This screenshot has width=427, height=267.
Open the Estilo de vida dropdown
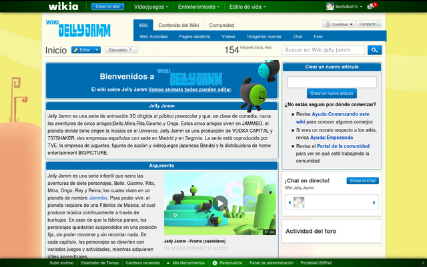click(x=248, y=7)
